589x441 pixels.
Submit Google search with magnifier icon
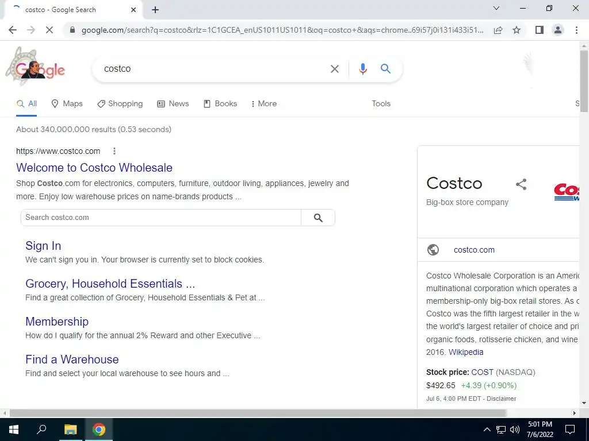[x=385, y=69]
